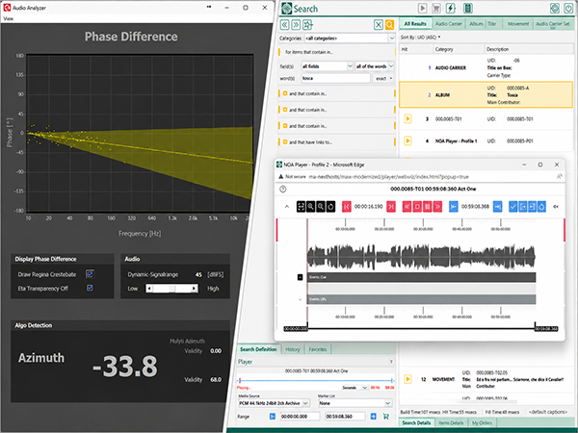Toggle Eta Transparency Off checkbox
This screenshot has height=433, width=578.
coord(90,288)
